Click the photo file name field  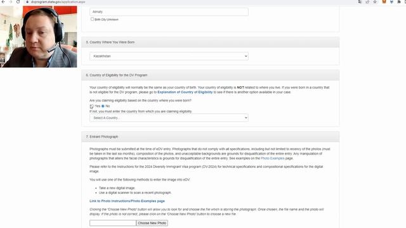[x=113, y=223]
